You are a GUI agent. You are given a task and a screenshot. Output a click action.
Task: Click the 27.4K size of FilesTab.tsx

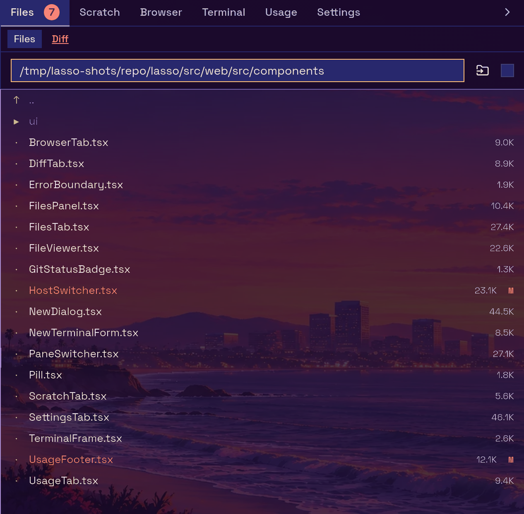502,227
